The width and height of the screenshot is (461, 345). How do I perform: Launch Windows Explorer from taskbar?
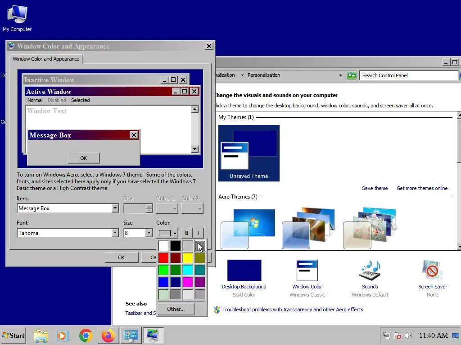[x=41, y=336]
